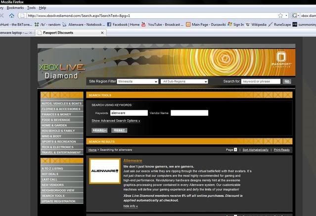The width and height of the screenshot is (316, 216).
Task: Open the Last Call section
Action: (62, 179)
